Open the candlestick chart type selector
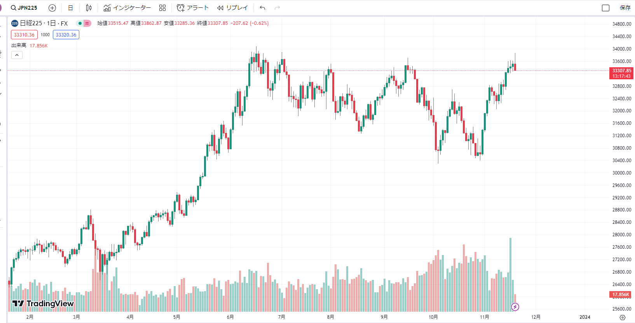This screenshot has width=635, height=323. (x=89, y=8)
